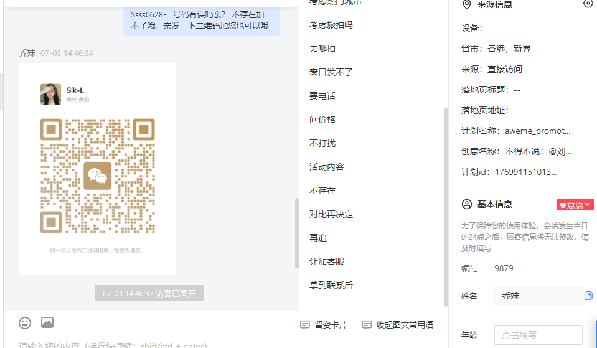This screenshot has width=597, height=348.
Task: Select quick phrase 对比再决定
Action: click(x=331, y=214)
